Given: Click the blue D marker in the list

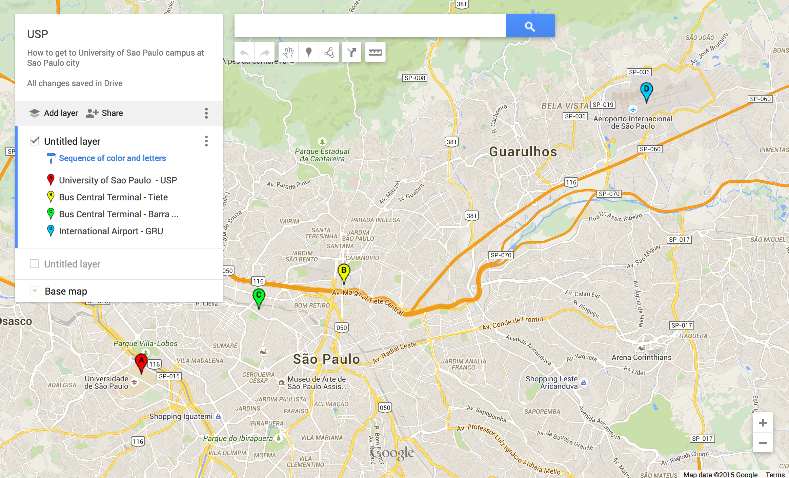Looking at the screenshot, I should click(x=51, y=231).
